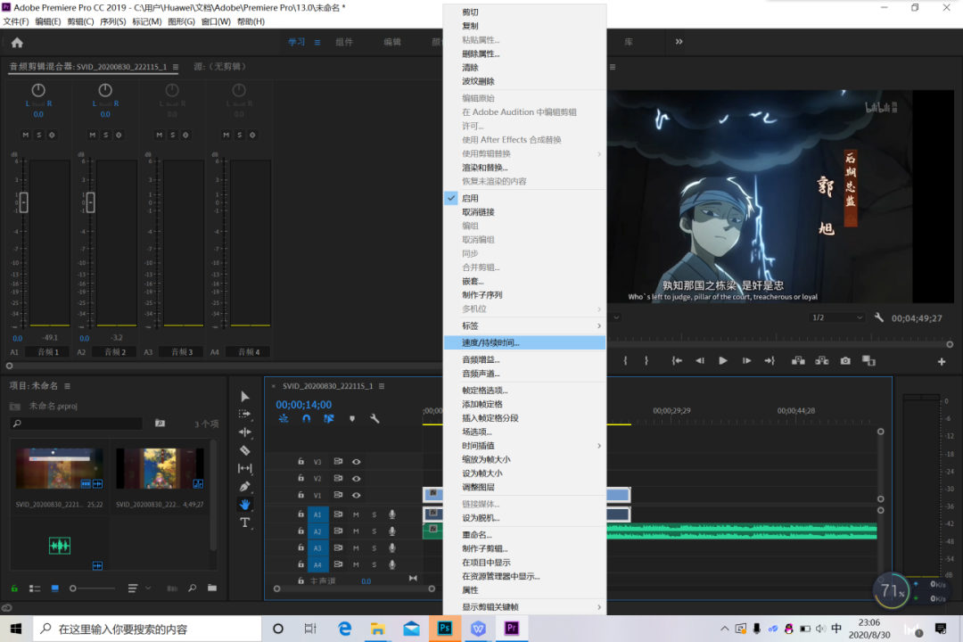963x642 pixels.
Task: Click Find magnifier in Project panel footer
Action: pos(193,588)
